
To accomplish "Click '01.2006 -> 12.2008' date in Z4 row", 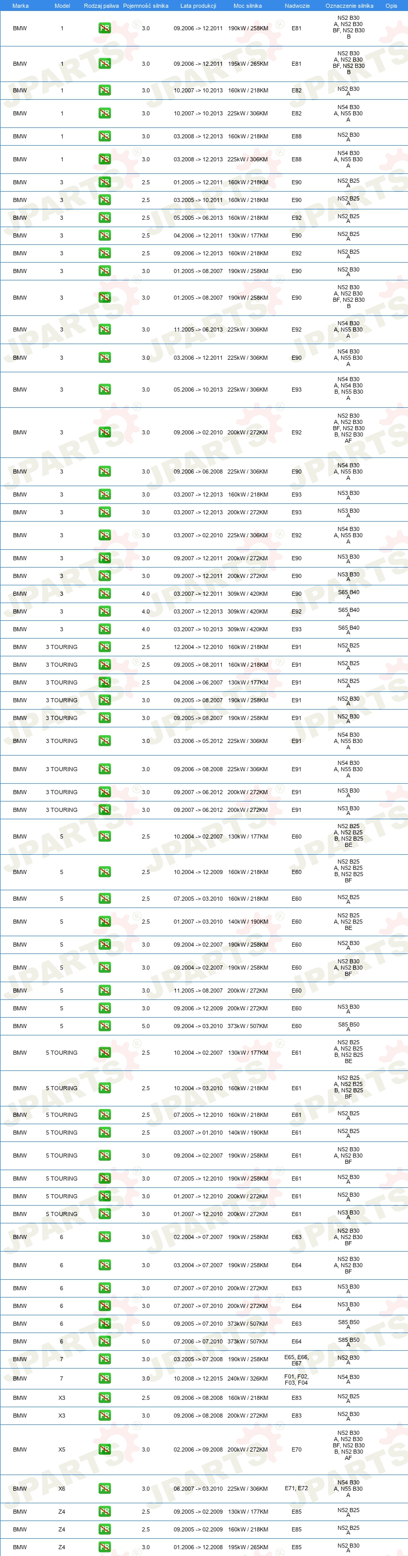I will pyautogui.click(x=198, y=1547).
